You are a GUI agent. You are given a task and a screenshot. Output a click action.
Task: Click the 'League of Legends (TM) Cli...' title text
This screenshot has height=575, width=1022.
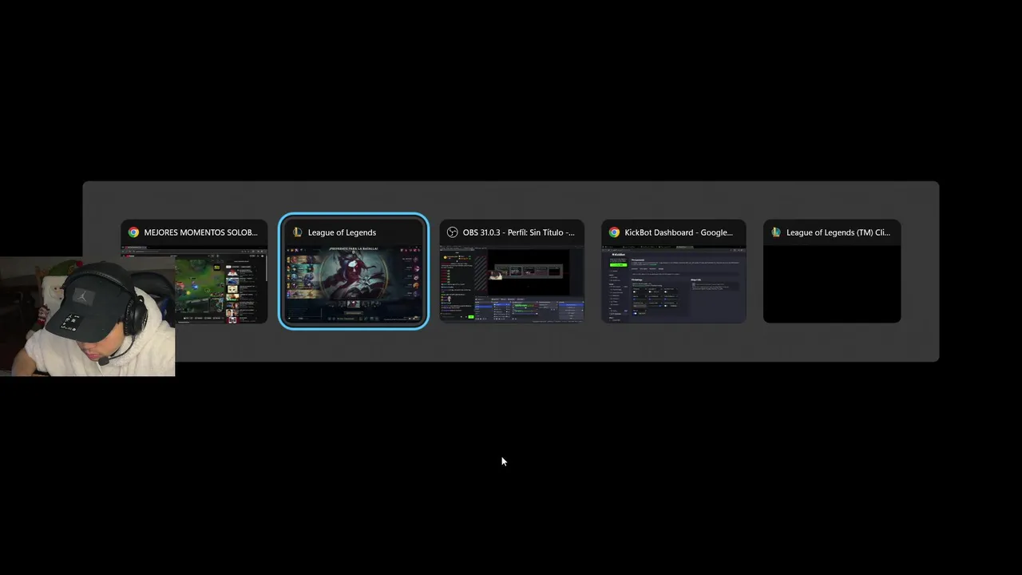[x=838, y=232]
